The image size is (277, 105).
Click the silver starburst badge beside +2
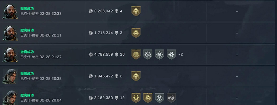(171, 55)
